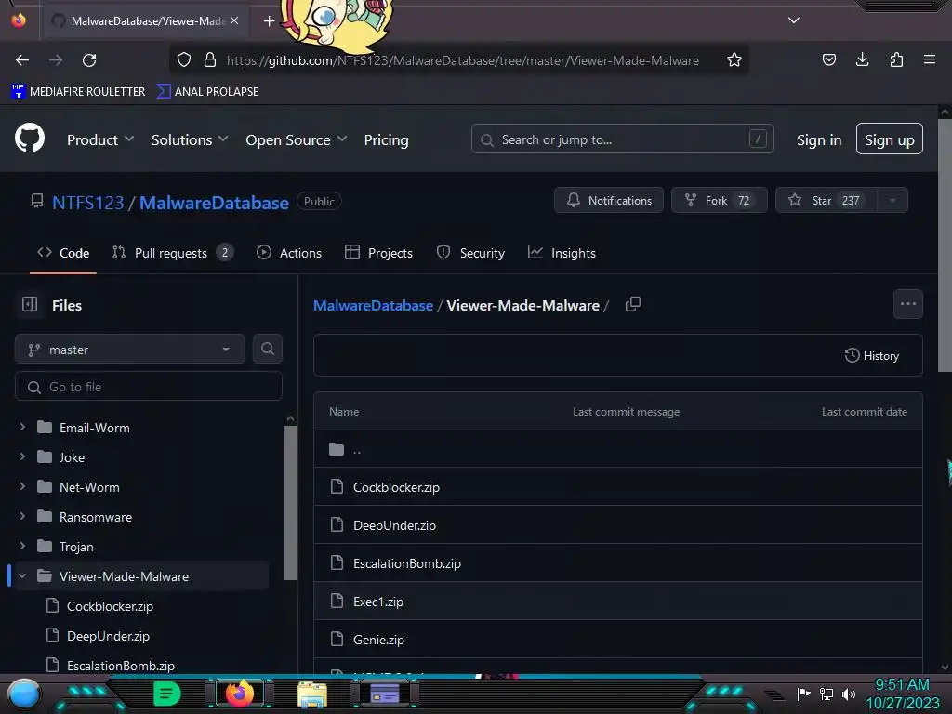Show site security info via the padlock icon

pyautogui.click(x=210, y=60)
